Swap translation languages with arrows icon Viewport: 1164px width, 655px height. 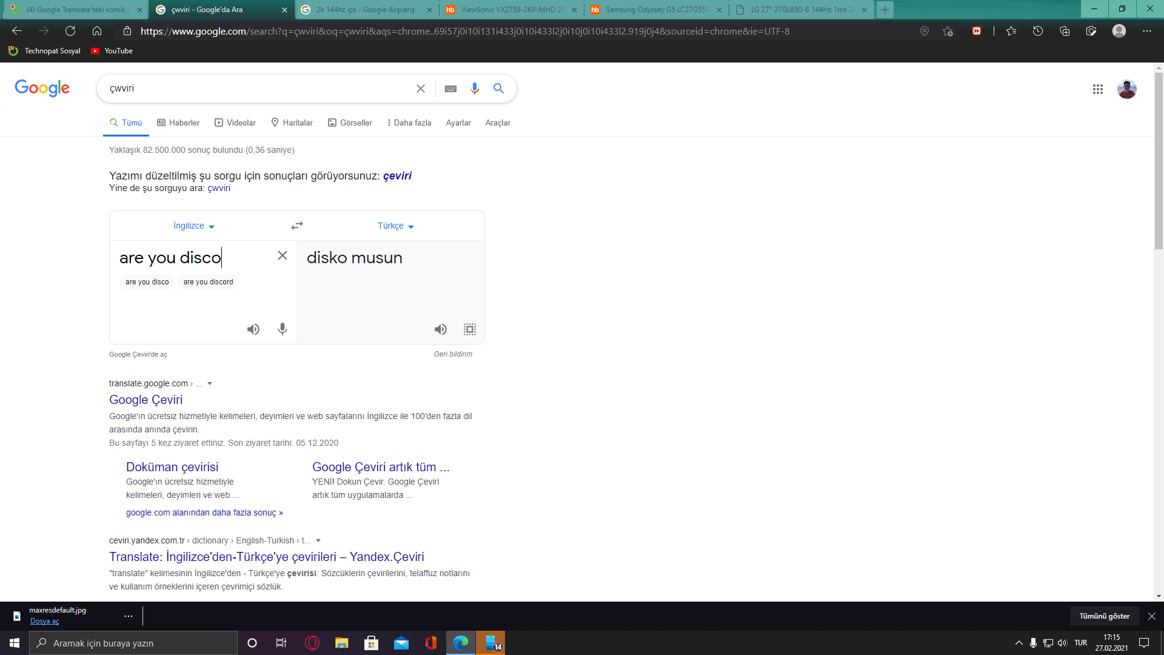tap(296, 226)
